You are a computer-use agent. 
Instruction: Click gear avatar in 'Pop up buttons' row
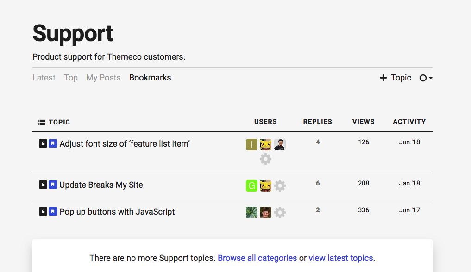[280, 213]
